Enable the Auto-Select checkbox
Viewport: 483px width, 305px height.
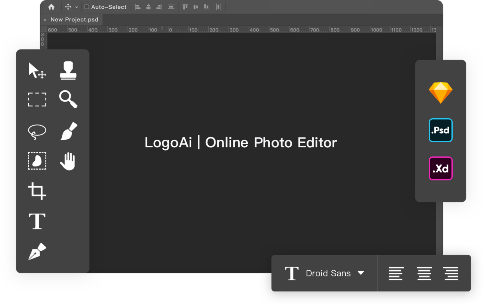coord(86,7)
